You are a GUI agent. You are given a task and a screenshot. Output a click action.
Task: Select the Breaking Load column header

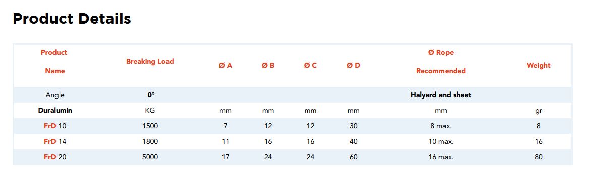[150, 61]
